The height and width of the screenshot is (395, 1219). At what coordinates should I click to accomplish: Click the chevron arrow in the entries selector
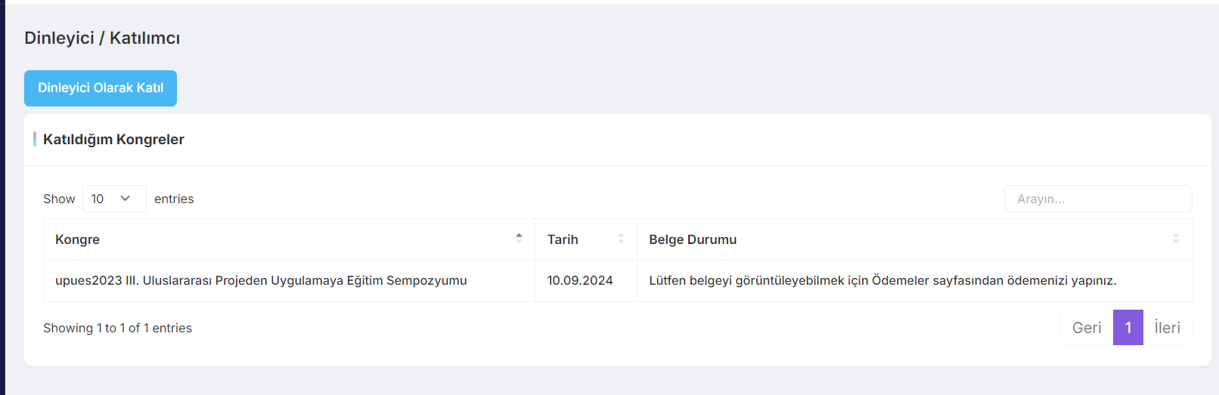[126, 199]
